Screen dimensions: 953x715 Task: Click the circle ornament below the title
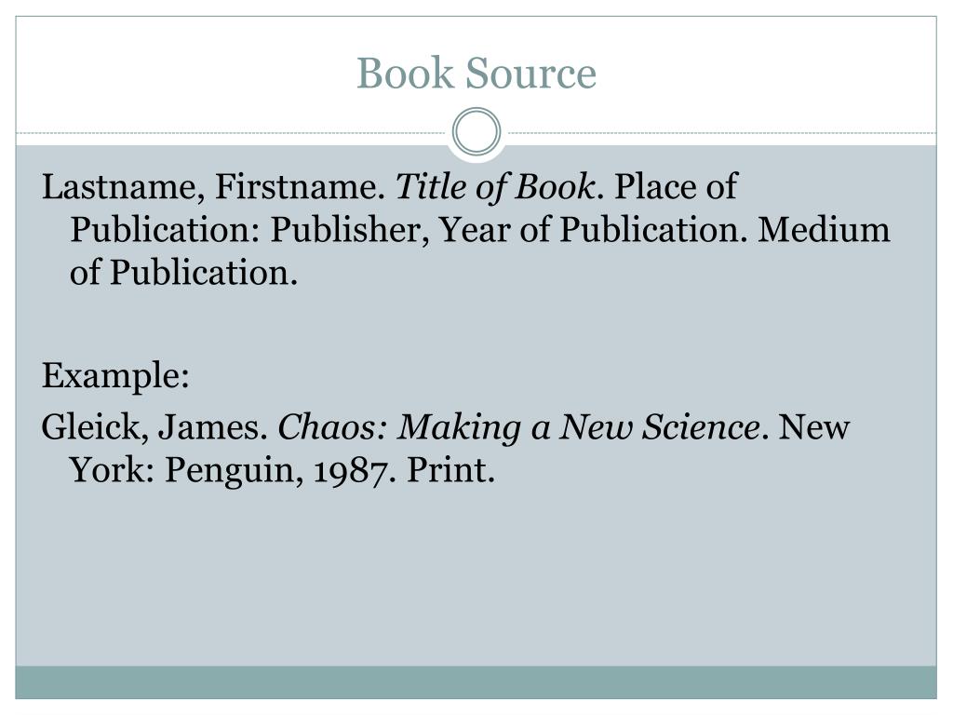(x=476, y=132)
